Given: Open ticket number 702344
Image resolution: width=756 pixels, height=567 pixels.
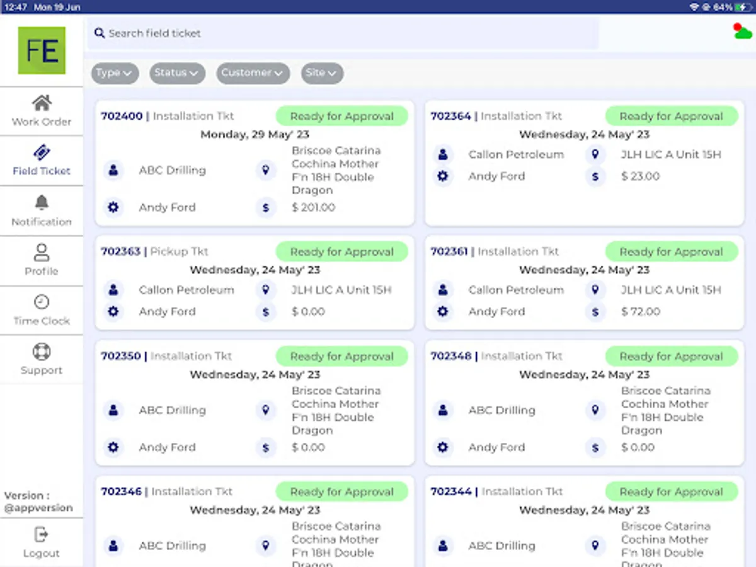Looking at the screenshot, I should pyautogui.click(x=451, y=491).
